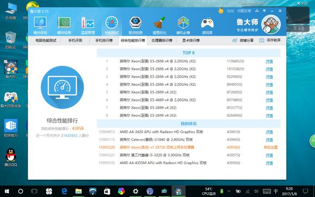The image size is (315, 197).
Task: Click the 鲁大师游戏库 desktop shortcut
Action: click(x=11, y=100)
